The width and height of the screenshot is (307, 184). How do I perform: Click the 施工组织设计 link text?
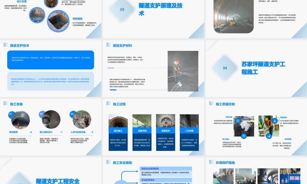coord(46,132)
